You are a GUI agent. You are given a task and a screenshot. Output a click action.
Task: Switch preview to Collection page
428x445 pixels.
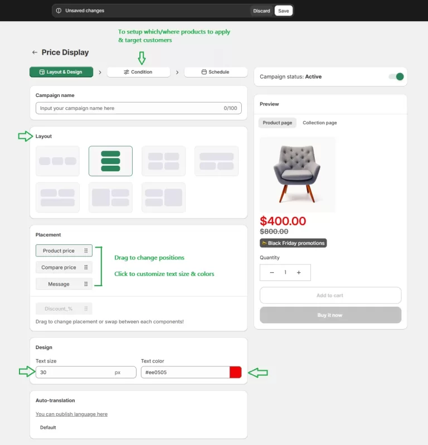click(x=320, y=123)
